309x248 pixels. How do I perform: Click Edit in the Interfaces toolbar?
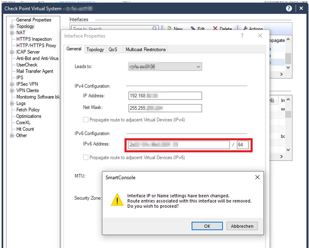(198, 29)
